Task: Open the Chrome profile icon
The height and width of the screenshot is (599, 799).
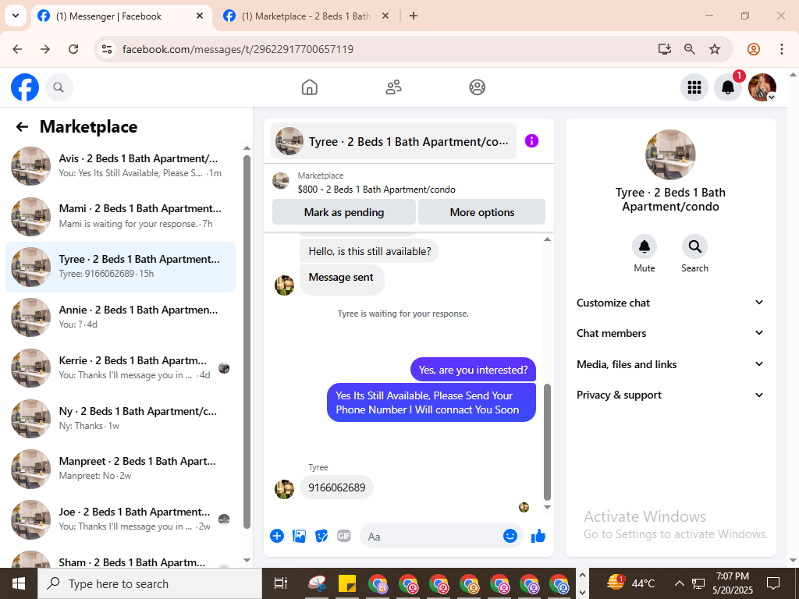Action: (754, 49)
